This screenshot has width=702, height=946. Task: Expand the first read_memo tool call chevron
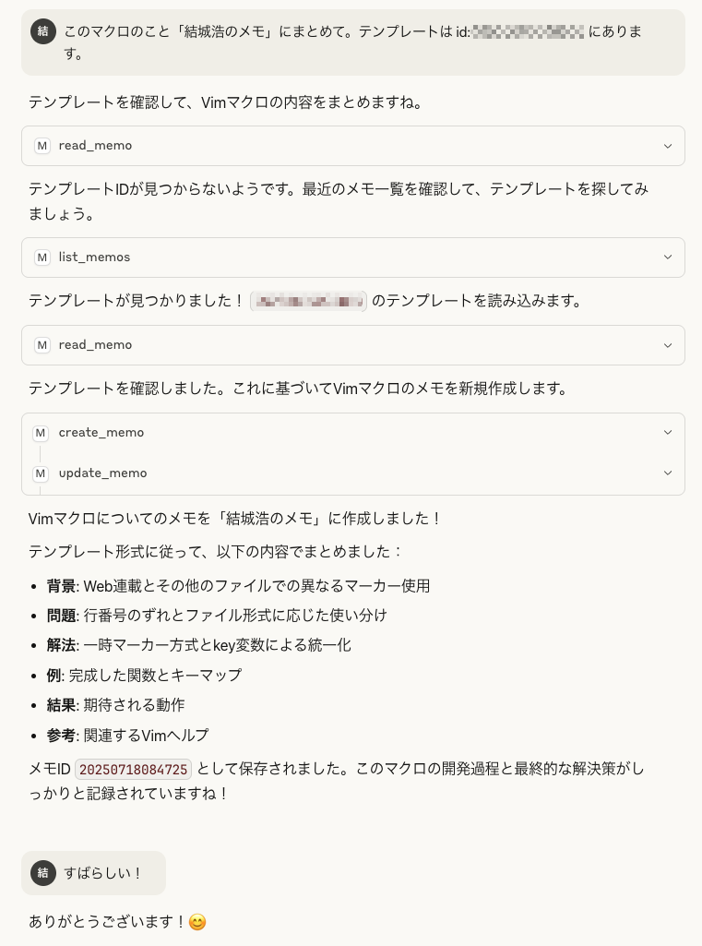tap(668, 146)
